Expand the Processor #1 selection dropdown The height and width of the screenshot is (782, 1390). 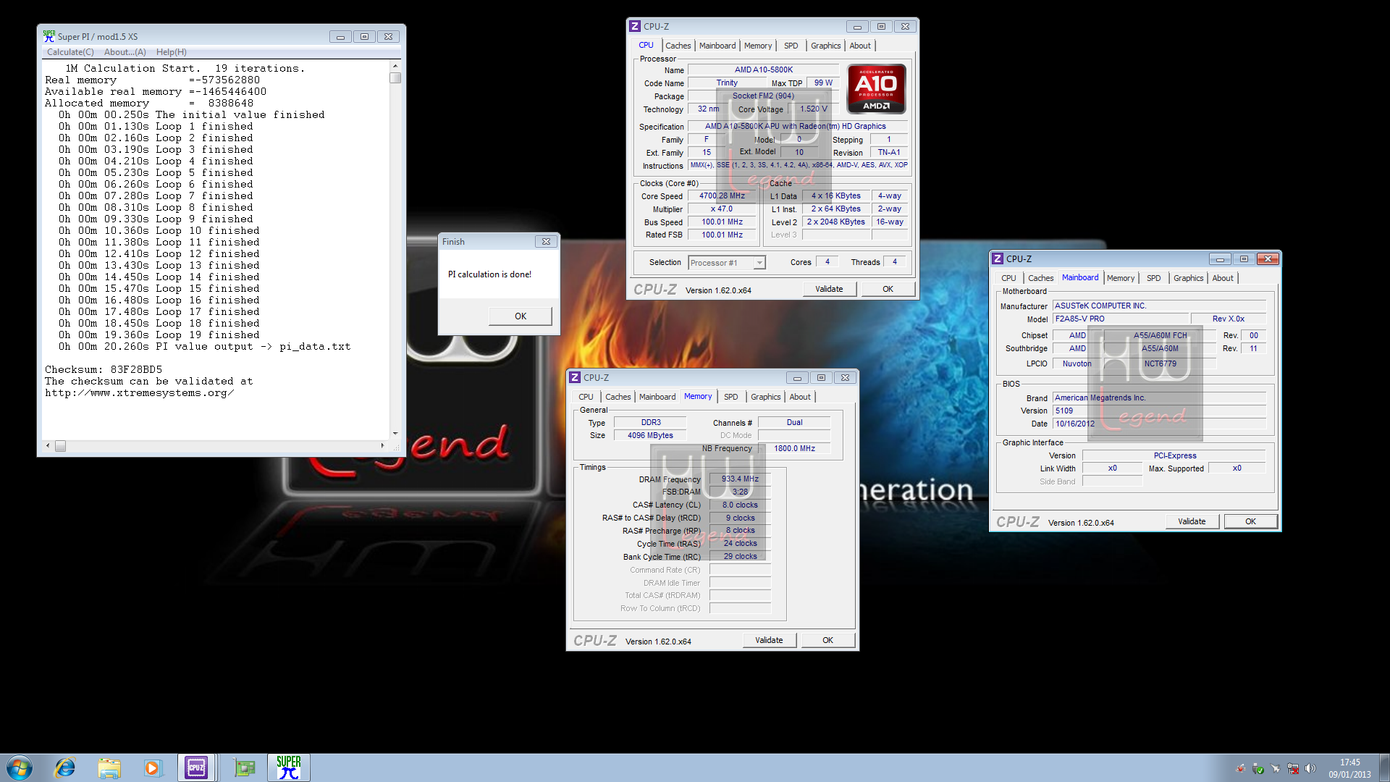(x=759, y=263)
